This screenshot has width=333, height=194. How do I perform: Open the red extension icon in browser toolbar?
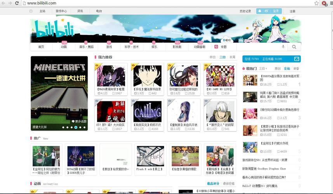point(324,3)
